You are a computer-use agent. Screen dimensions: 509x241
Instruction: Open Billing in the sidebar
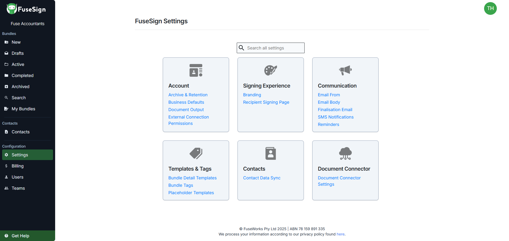pos(17,166)
